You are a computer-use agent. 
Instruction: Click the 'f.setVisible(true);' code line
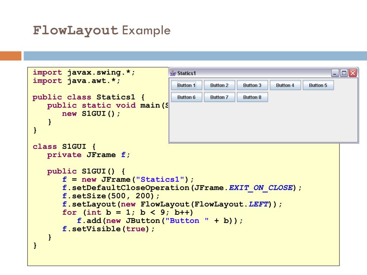[108, 229]
